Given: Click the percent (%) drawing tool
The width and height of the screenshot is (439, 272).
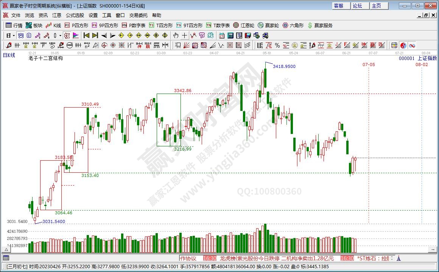Looking at the screenshot, I should (277, 45).
